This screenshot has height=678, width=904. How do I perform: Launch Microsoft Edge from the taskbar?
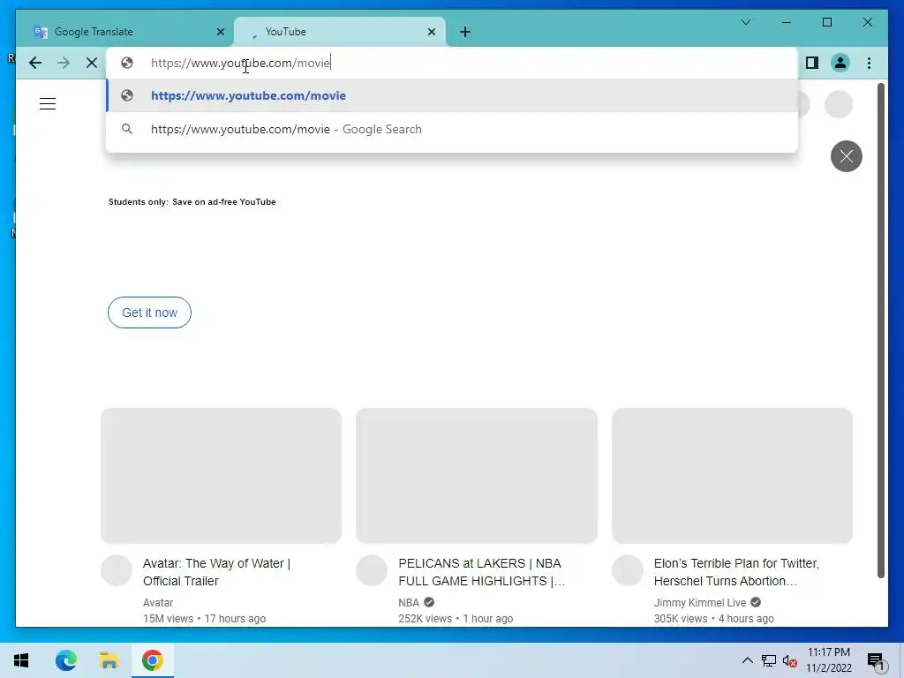66,660
